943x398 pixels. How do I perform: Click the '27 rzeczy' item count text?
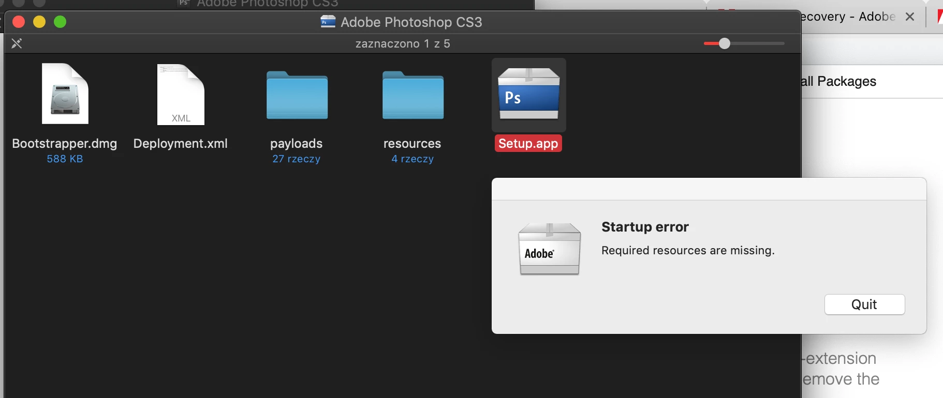click(297, 159)
